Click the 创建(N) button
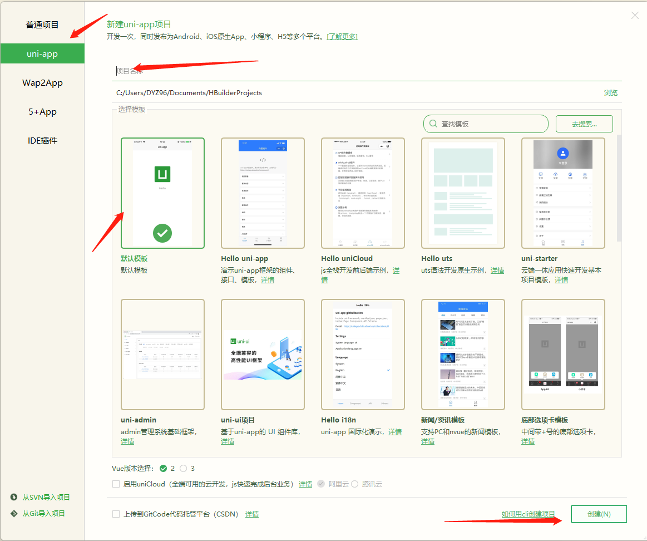647x541 pixels. 599,514
